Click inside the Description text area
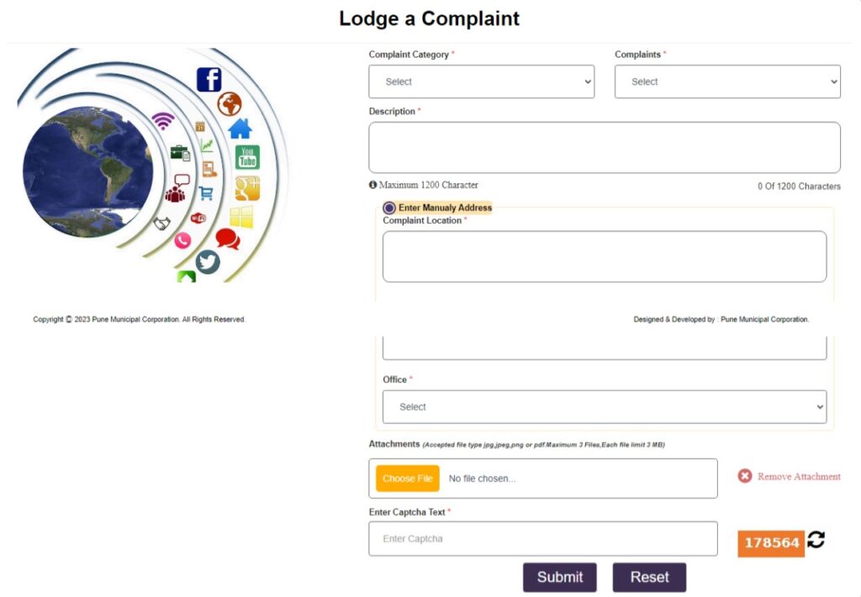The image size is (861, 597). coord(604,148)
